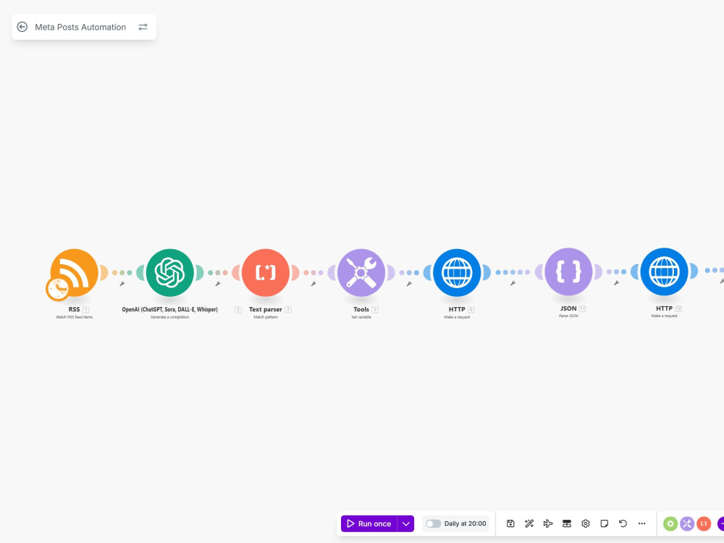
Task: Enable the Daily at 20:00 schedule toggle
Action: (433, 523)
